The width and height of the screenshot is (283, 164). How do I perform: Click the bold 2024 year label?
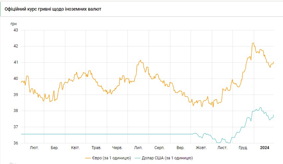[x=265, y=148]
